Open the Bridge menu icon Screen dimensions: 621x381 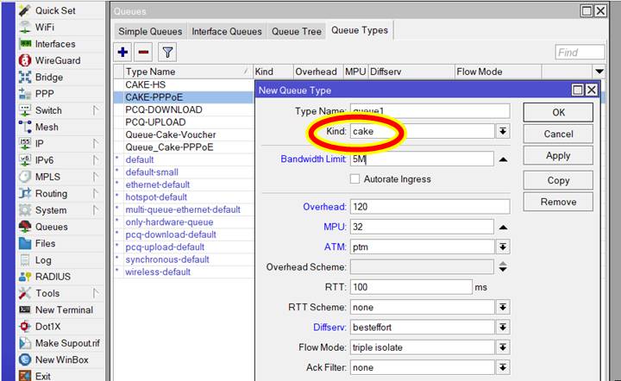point(25,78)
